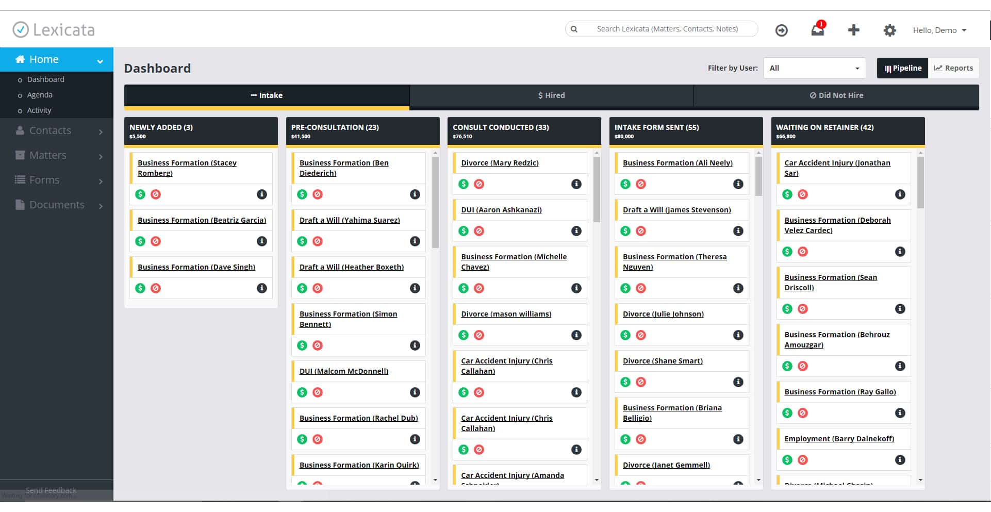Show info for Stacey Romberg matter

[262, 194]
